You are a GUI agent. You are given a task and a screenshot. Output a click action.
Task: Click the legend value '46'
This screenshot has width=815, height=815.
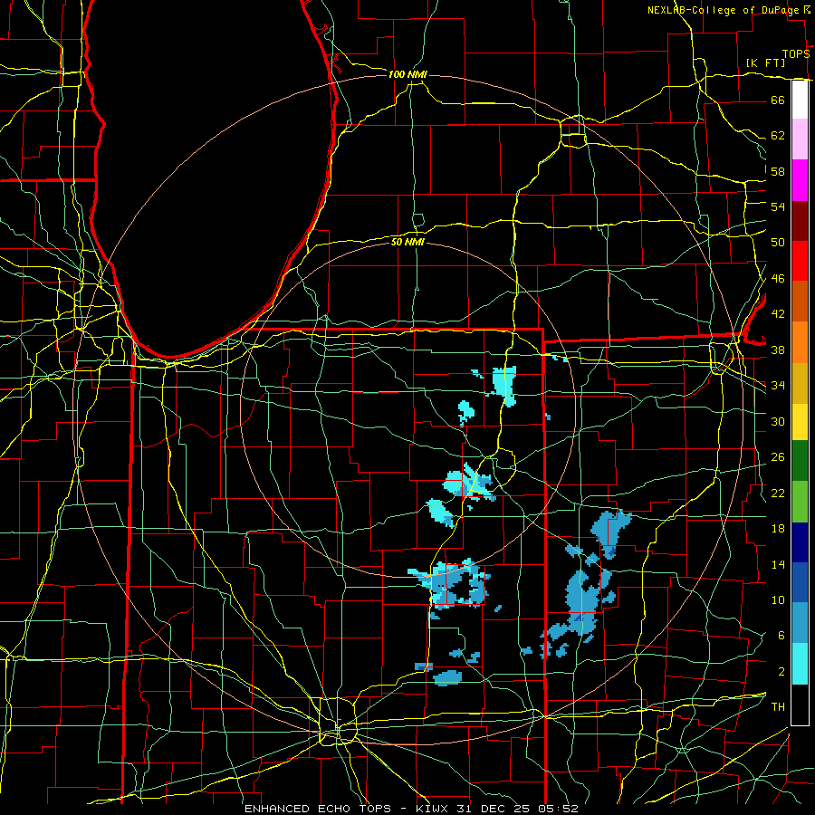(778, 279)
